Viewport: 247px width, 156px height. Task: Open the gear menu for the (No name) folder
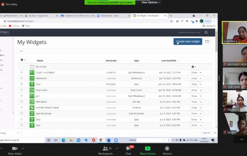(x=194, y=67)
